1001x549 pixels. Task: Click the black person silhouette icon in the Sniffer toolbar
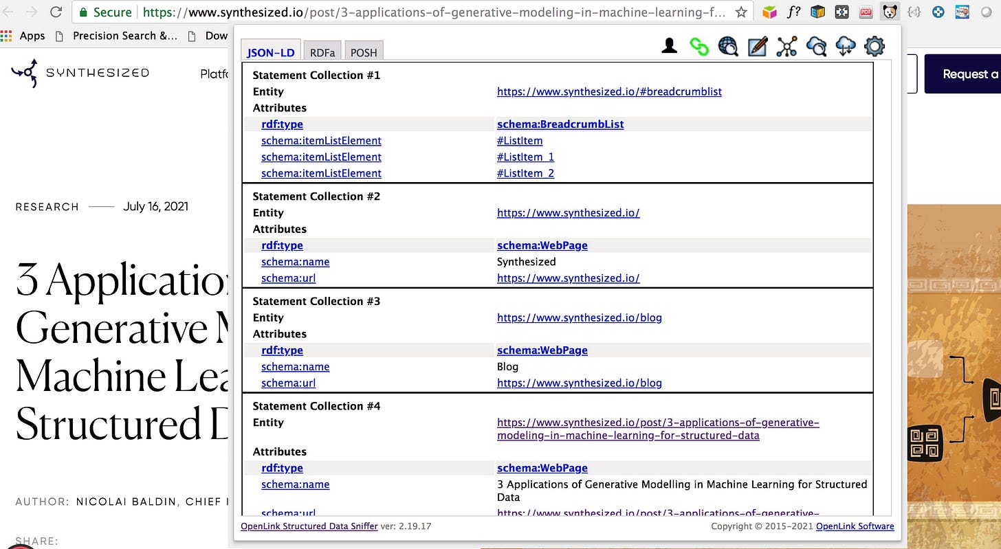click(669, 46)
